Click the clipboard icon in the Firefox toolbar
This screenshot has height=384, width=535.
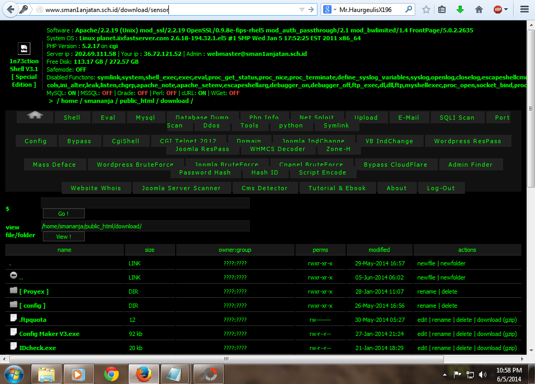tap(442, 9)
